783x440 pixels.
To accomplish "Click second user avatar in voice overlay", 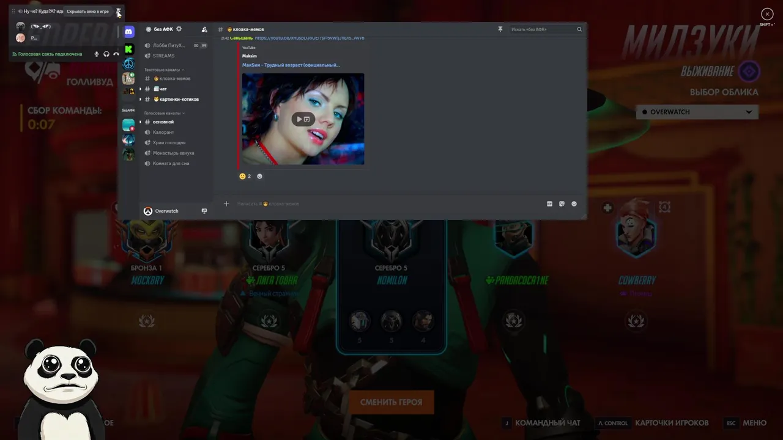I will point(20,37).
